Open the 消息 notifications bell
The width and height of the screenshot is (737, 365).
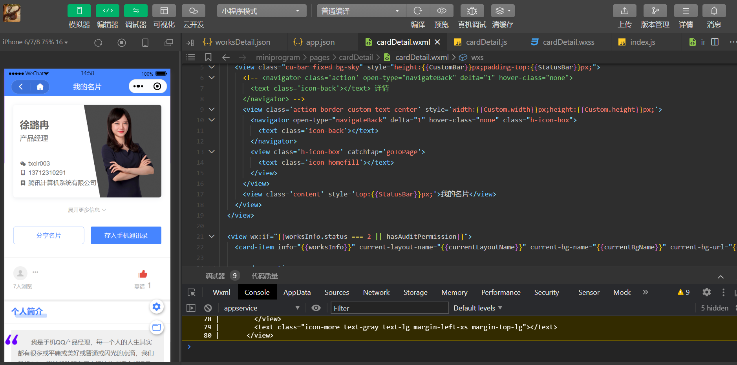pyautogui.click(x=714, y=11)
